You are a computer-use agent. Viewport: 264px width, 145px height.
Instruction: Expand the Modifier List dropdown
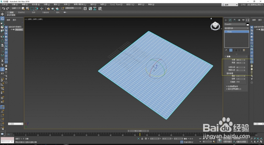[237, 28]
